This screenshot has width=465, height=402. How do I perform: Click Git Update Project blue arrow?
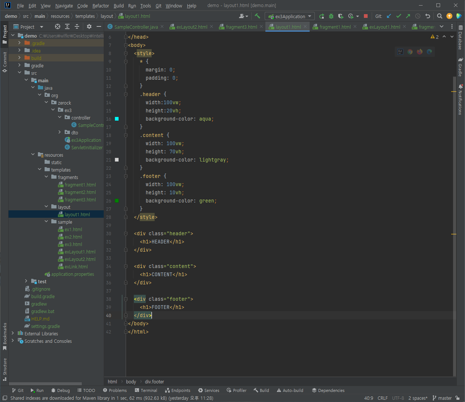coord(389,16)
